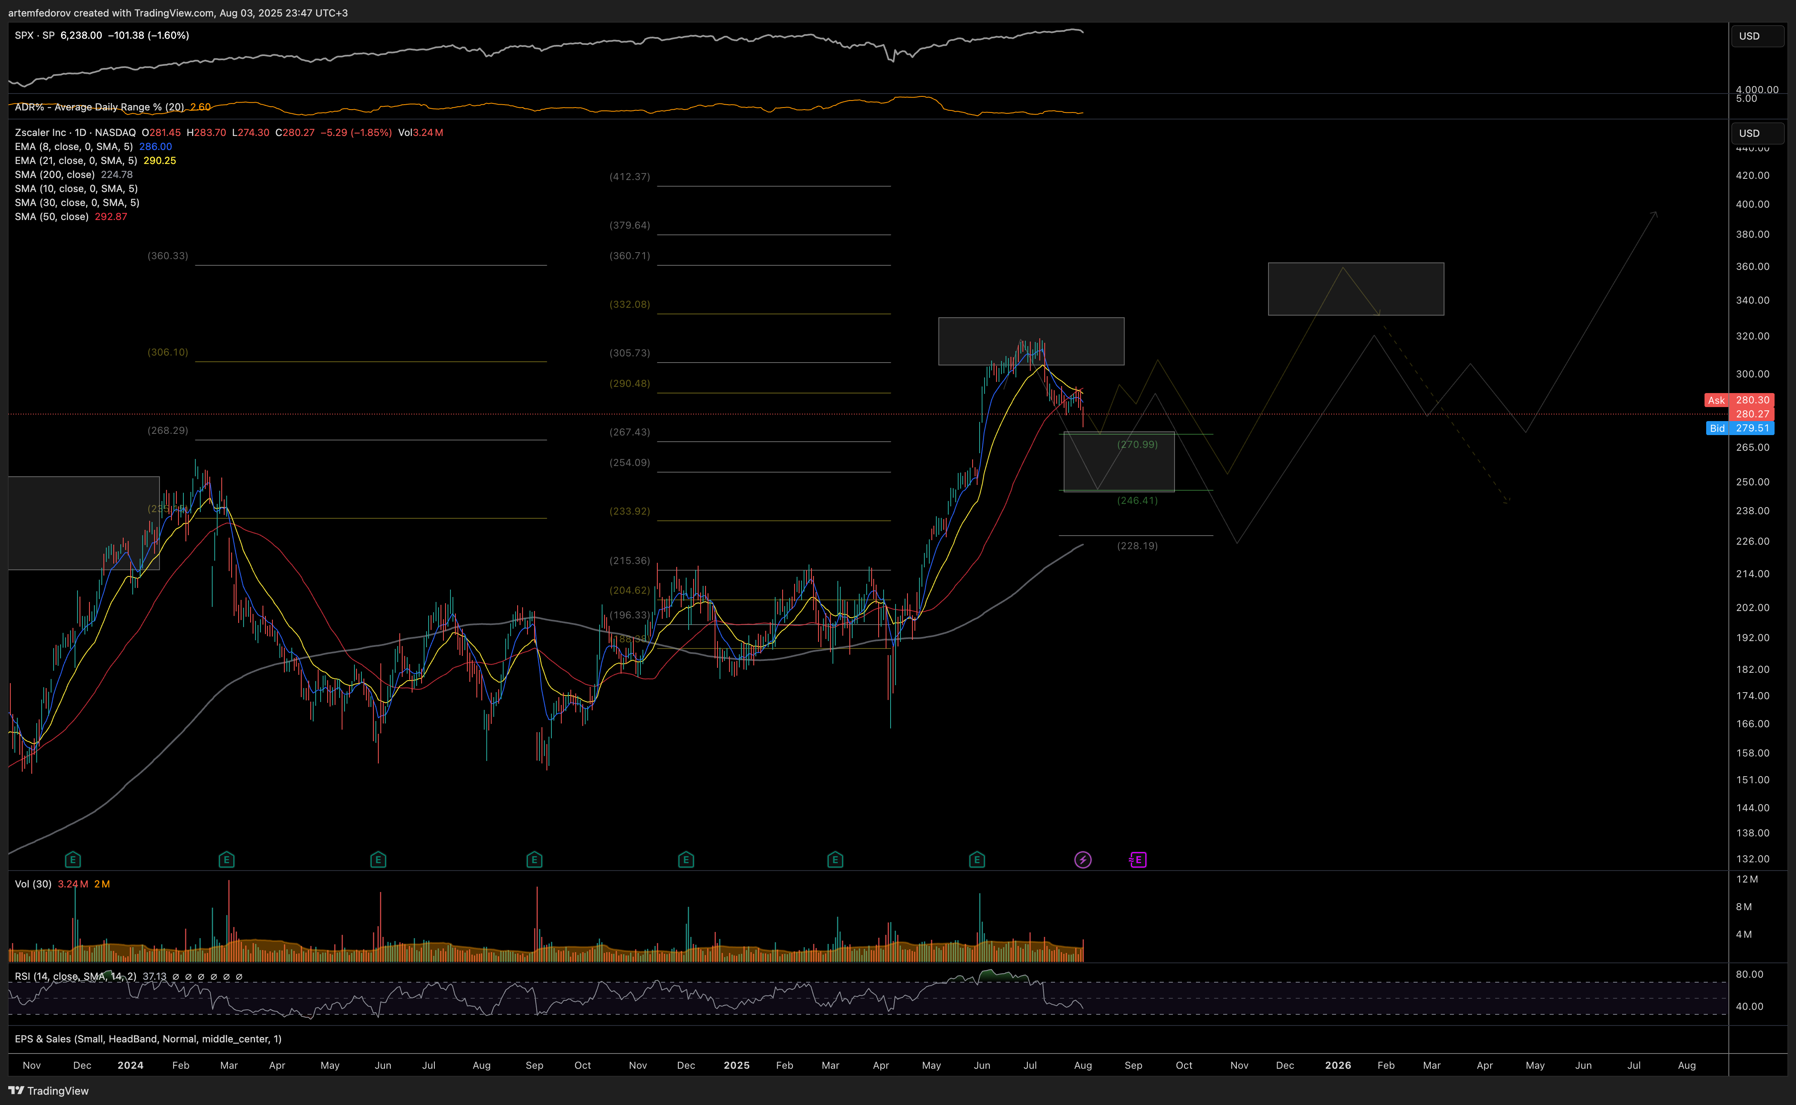
Task: Select the Vol (30) indicator legend
Action: tap(33, 884)
